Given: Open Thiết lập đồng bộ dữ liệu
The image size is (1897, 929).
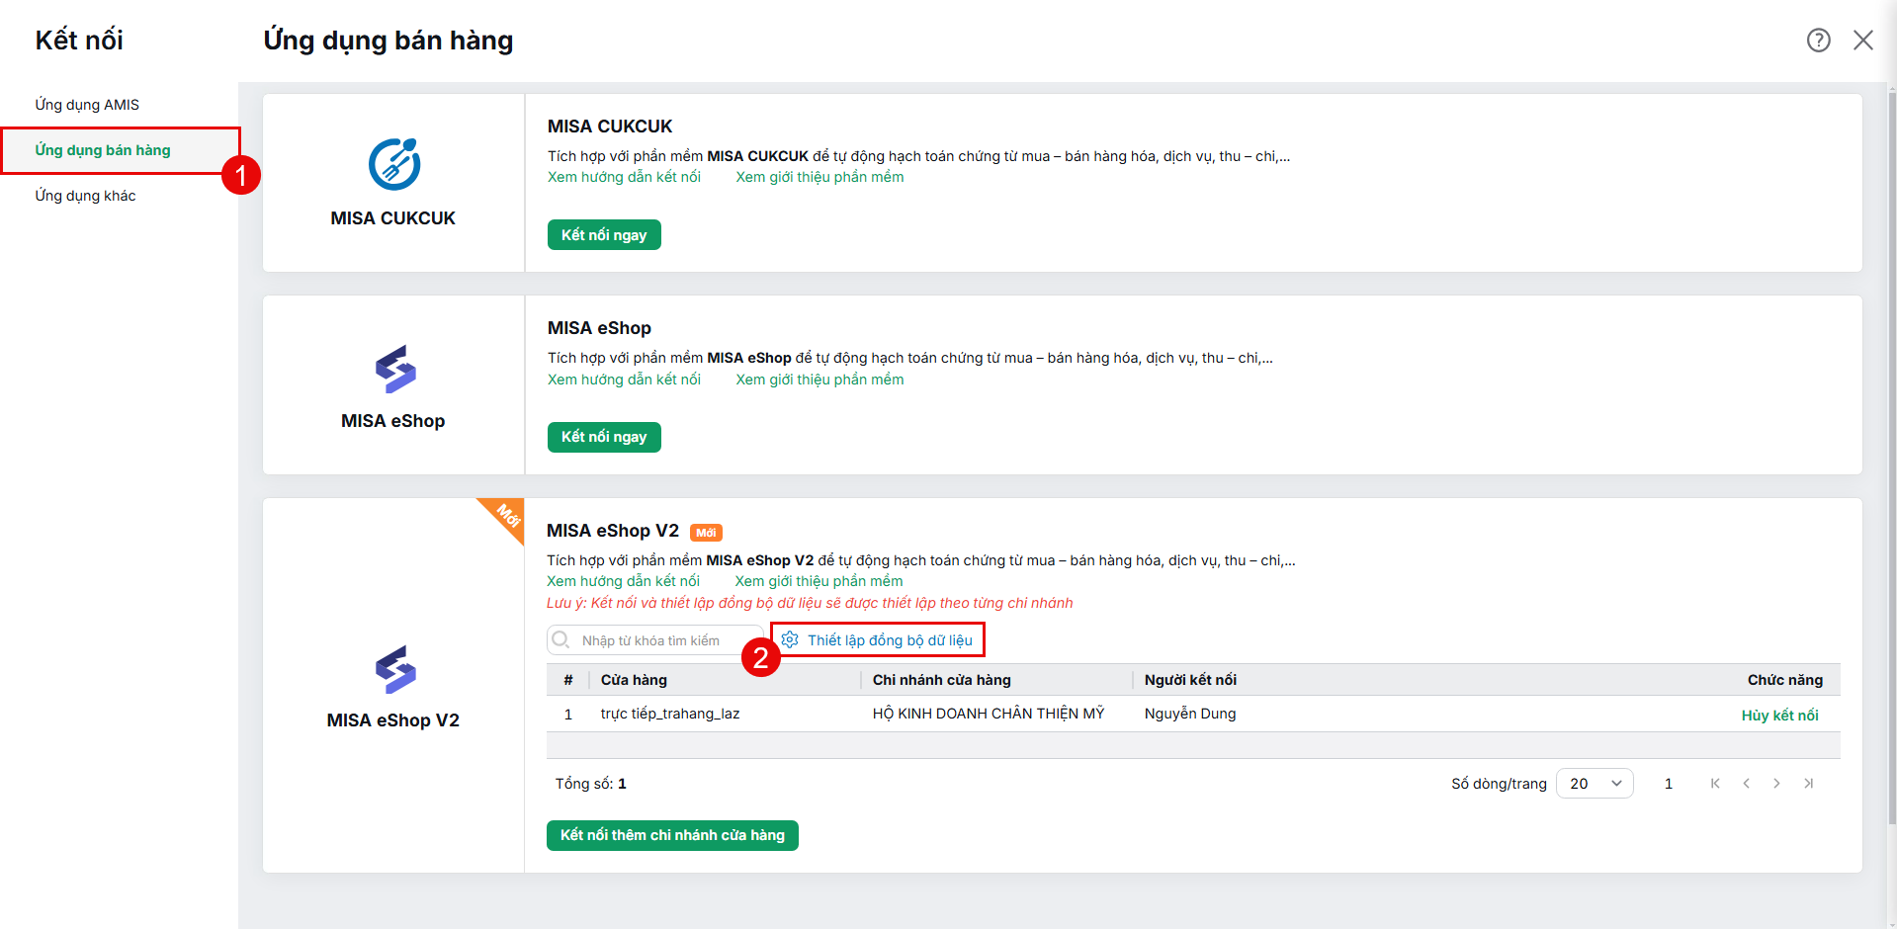Looking at the screenshot, I should coord(878,639).
